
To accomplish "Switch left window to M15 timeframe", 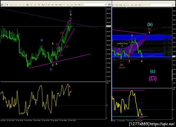I will 56,5.
